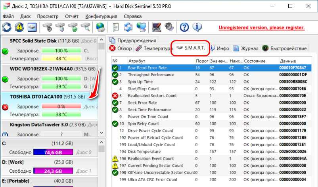Viewport: 318px width, 187px height.
Task: Select the WDC WD10EZEX disk in the list
Action: 48,68
